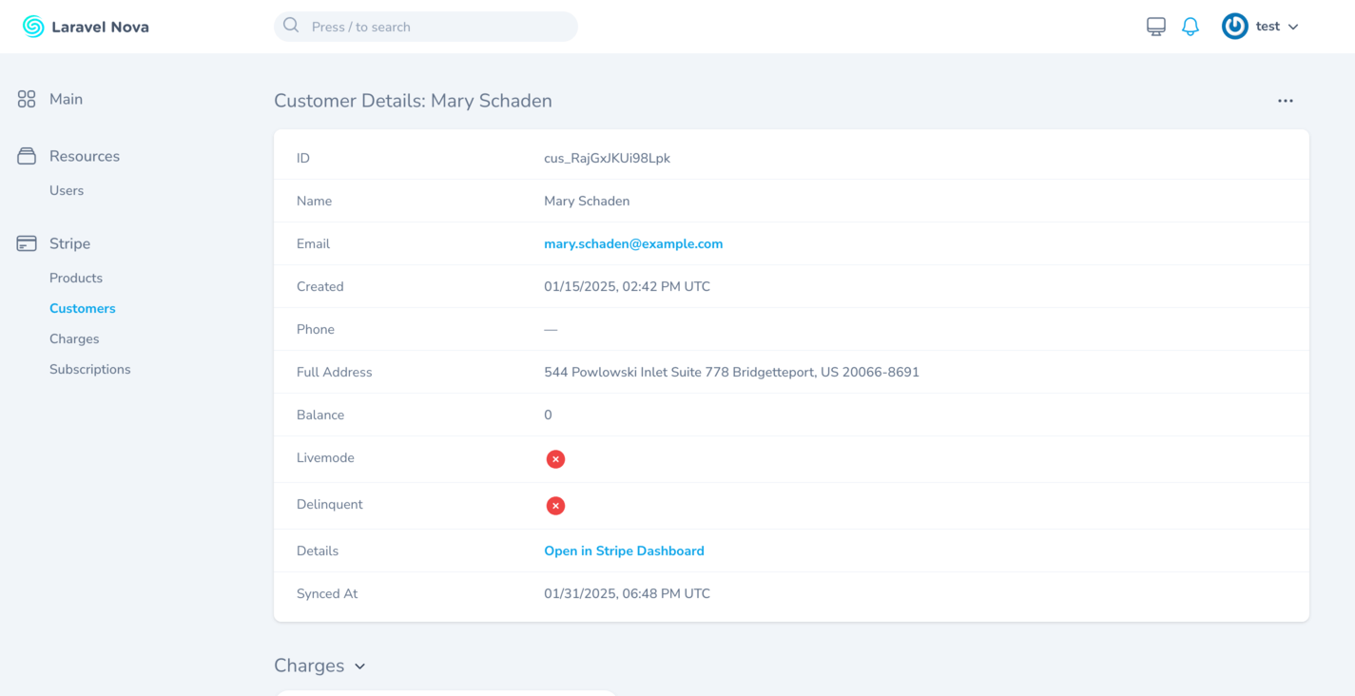Click Open in Stripe Dashboard link
The height and width of the screenshot is (696, 1355).
coord(624,551)
